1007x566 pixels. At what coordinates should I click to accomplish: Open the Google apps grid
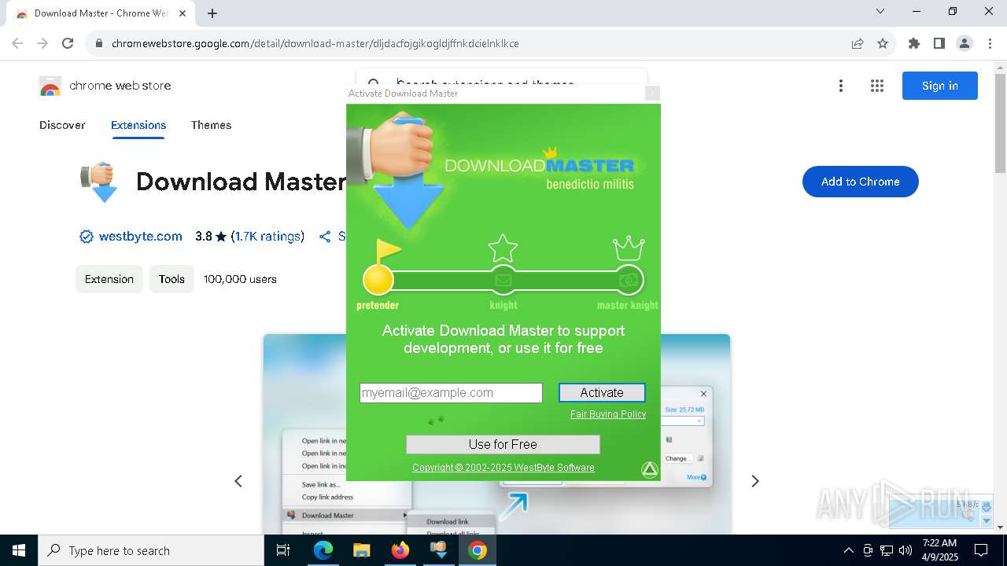(x=877, y=86)
